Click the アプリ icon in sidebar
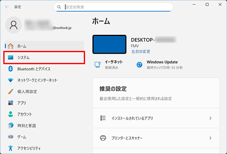 (x=10, y=103)
